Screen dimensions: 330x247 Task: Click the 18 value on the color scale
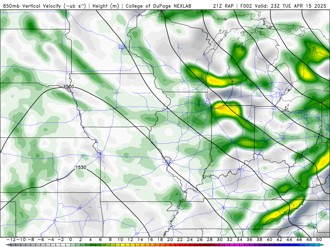[160, 240]
